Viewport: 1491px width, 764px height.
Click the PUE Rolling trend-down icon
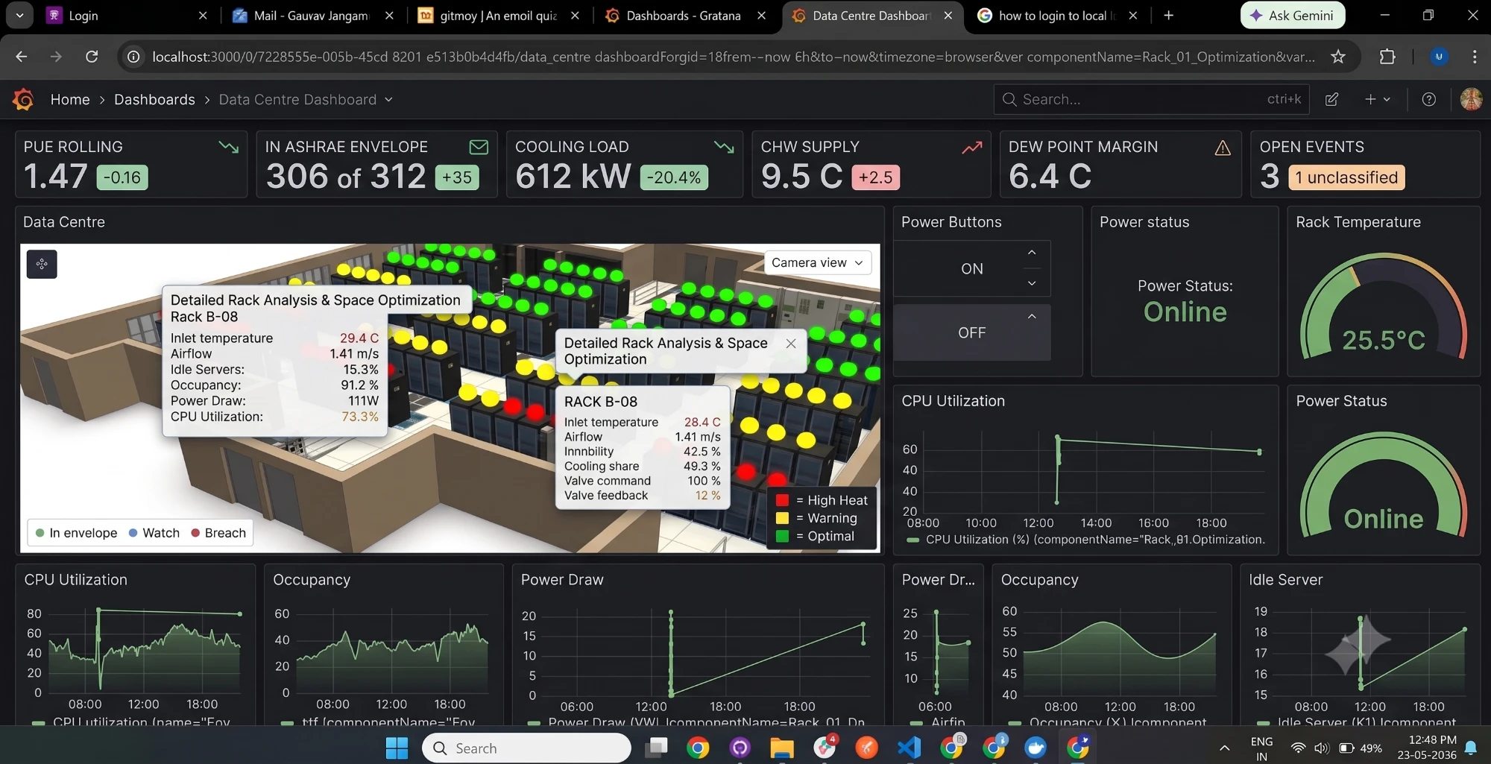229,147
